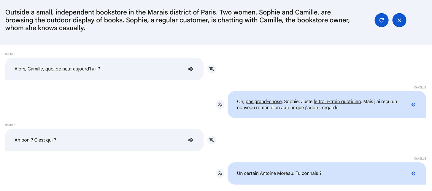
Task: Click the CAMILLE label above last message
Action: click(x=420, y=158)
